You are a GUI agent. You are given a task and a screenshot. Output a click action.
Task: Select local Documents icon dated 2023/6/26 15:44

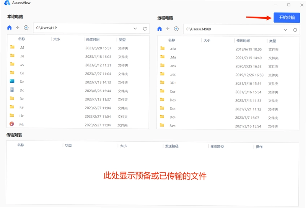[12, 90]
